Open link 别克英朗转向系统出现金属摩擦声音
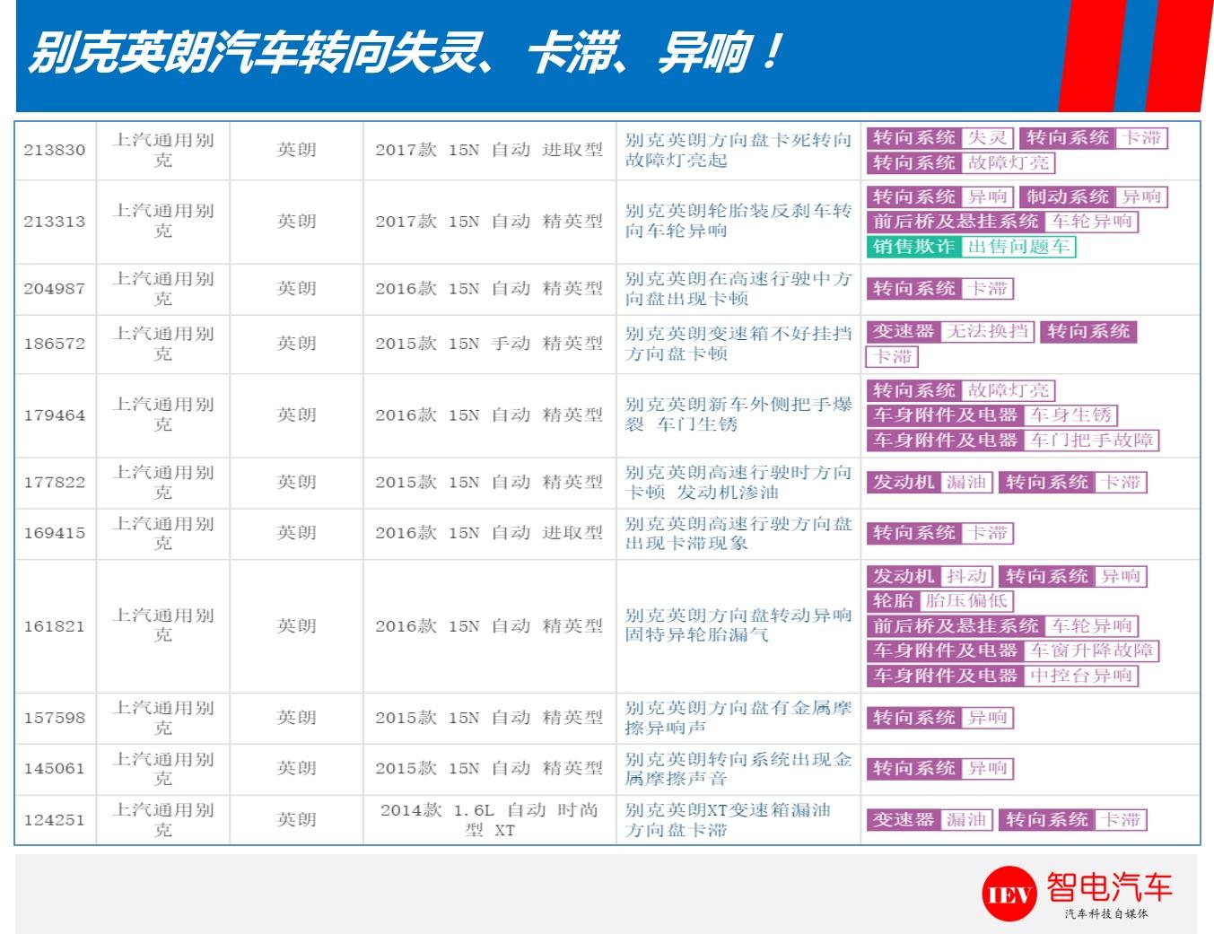This screenshot has width=1214, height=934. pyautogui.click(x=738, y=769)
